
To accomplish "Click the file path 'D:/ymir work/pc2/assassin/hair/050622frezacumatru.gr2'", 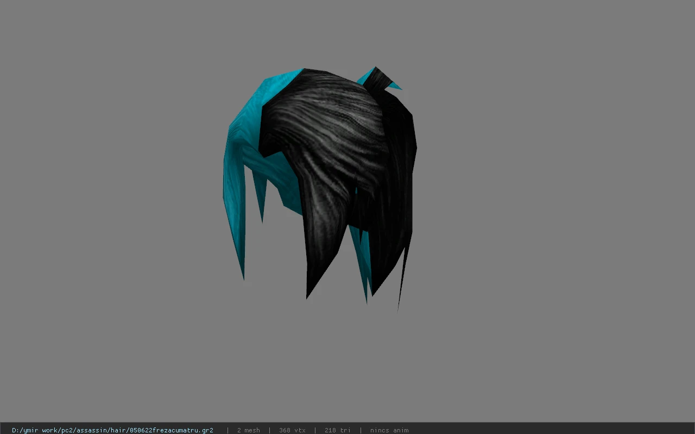I will click(112, 430).
